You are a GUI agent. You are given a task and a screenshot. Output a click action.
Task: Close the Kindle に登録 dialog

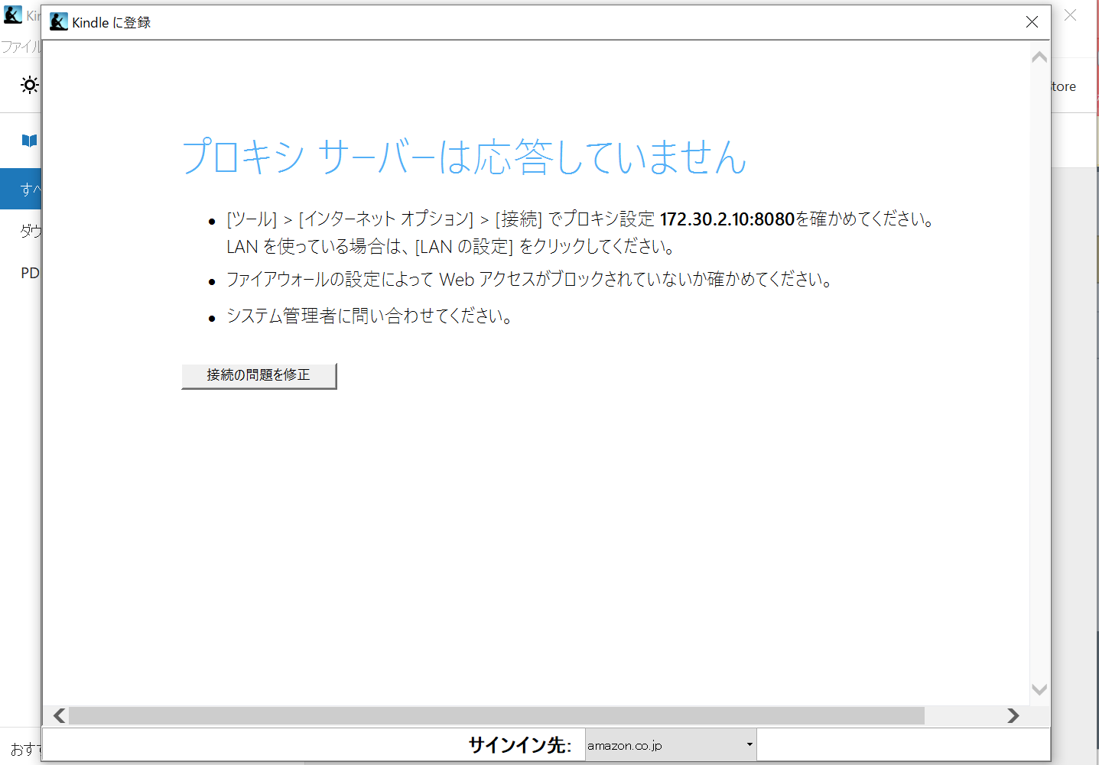pyautogui.click(x=1032, y=22)
